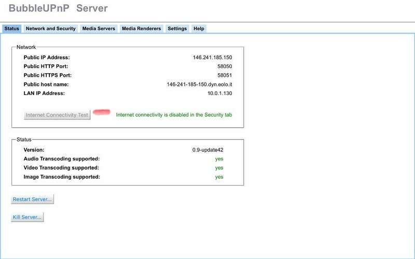The image size is (415, 259).
Task: Click the version value 0.9-update42
Action: click(208, 150)
